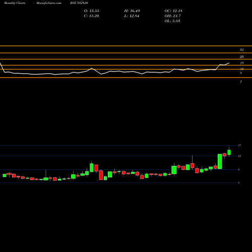Click the '25' label on upper scale
Image resolution: width=252 pixels, height=252 pixels.
coord(241,57)
